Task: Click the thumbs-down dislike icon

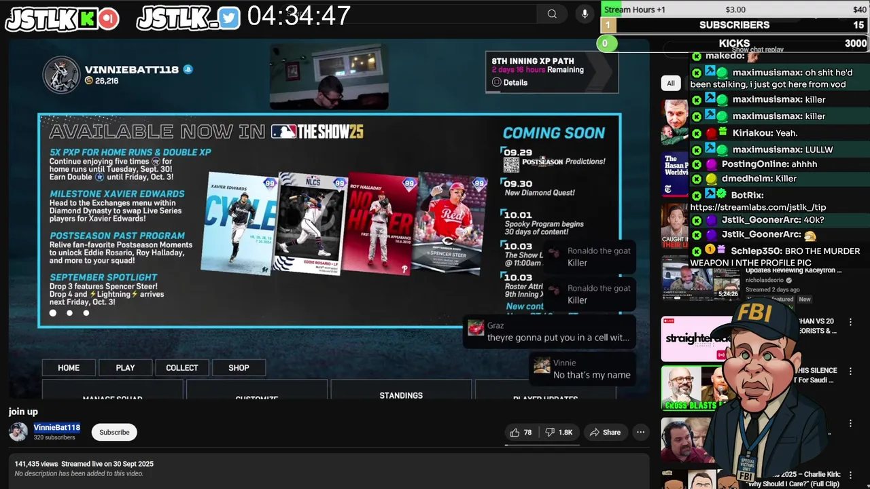Action: point(550,432)
